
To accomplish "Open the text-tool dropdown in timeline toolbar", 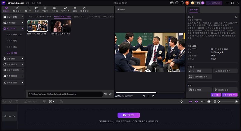I will point(52,101).
